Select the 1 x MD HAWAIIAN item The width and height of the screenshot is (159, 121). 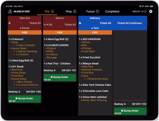click(90, 39)
